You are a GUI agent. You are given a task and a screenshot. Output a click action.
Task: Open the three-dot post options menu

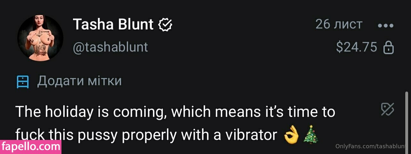tap(385, 26)
